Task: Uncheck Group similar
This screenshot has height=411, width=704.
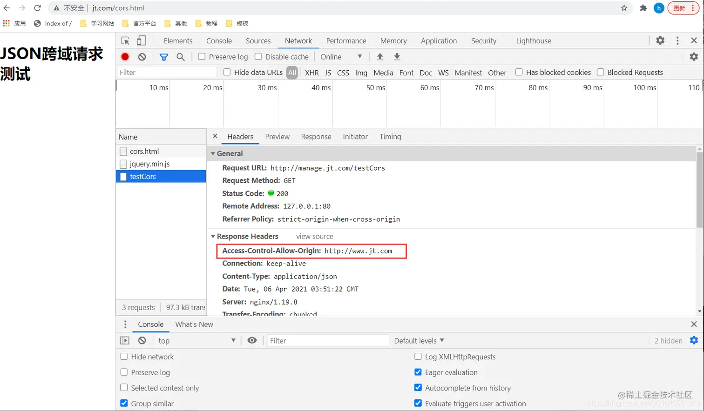Action: click(x=124, y=403)
